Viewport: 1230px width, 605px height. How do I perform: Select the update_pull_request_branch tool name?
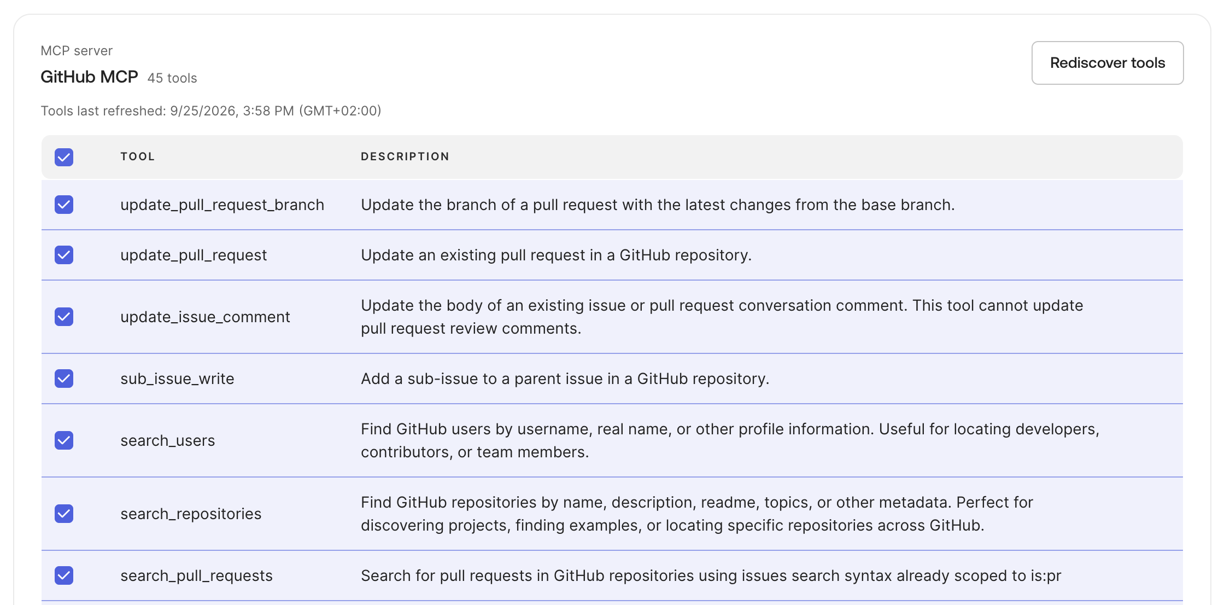point(222,205)
